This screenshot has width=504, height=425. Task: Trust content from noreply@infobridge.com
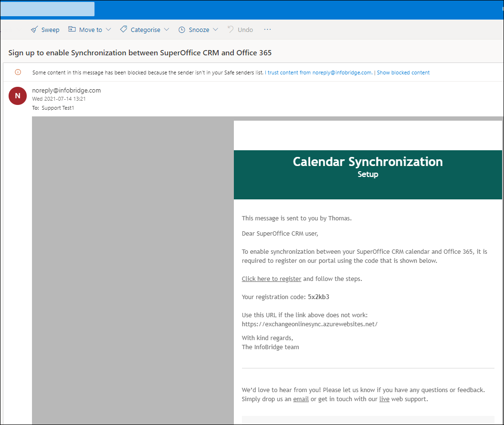click(319, 73)
